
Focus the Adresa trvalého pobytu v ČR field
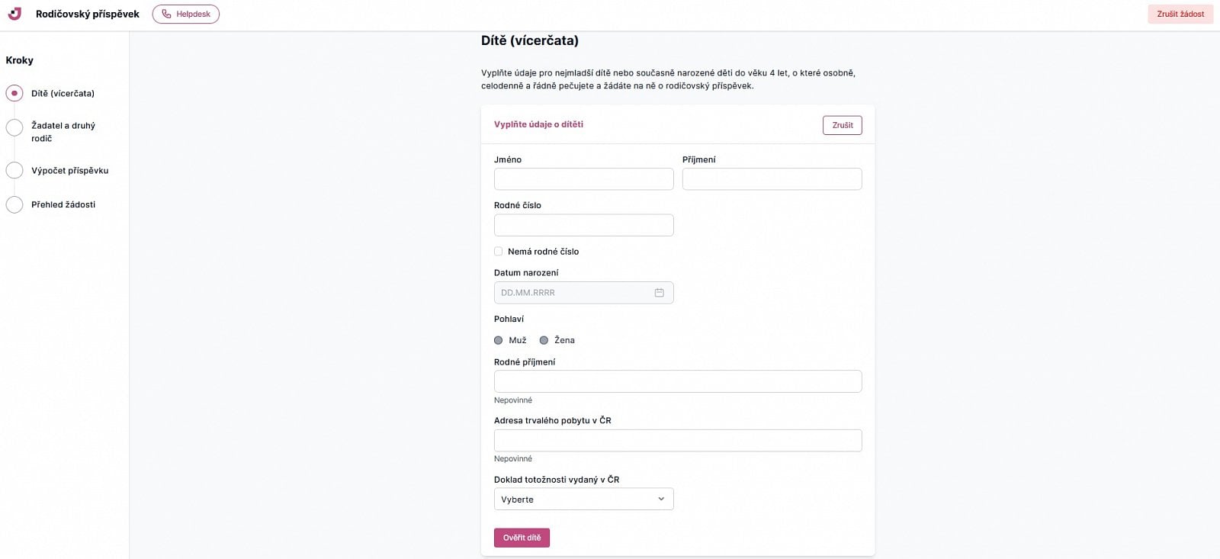(x=678, y=440)
